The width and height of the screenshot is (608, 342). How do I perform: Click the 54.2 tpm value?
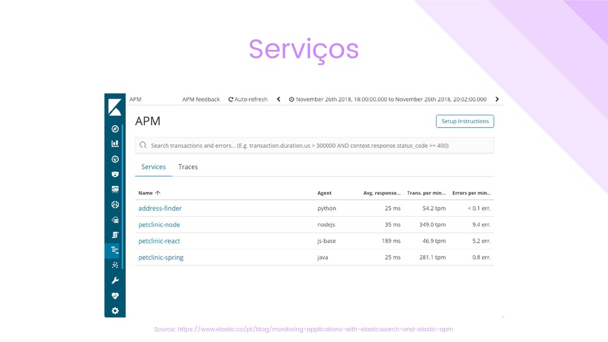(x=434, y=208)
